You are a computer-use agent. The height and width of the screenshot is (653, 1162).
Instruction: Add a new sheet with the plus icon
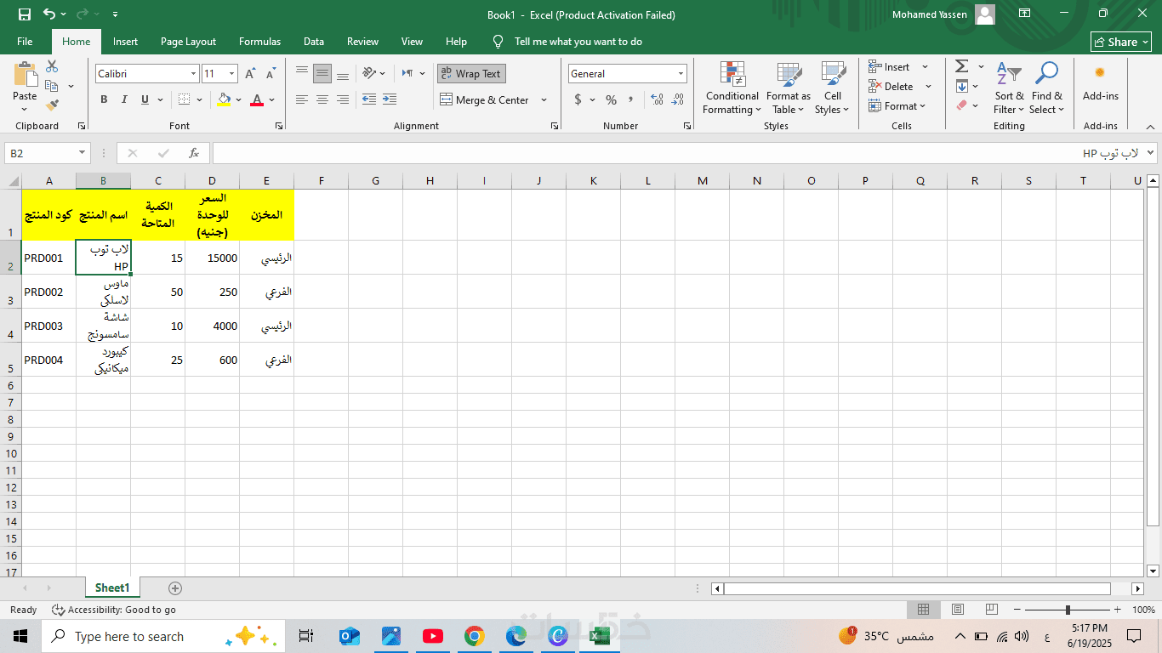tap(175, 588)
